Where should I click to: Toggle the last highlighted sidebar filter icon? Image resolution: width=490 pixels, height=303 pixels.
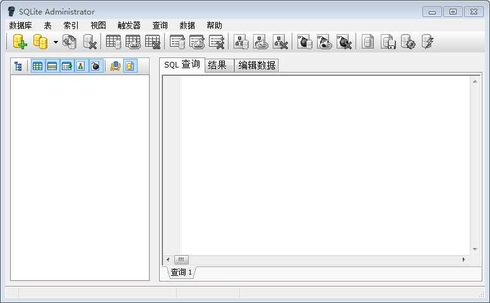[x=130, y=66]
